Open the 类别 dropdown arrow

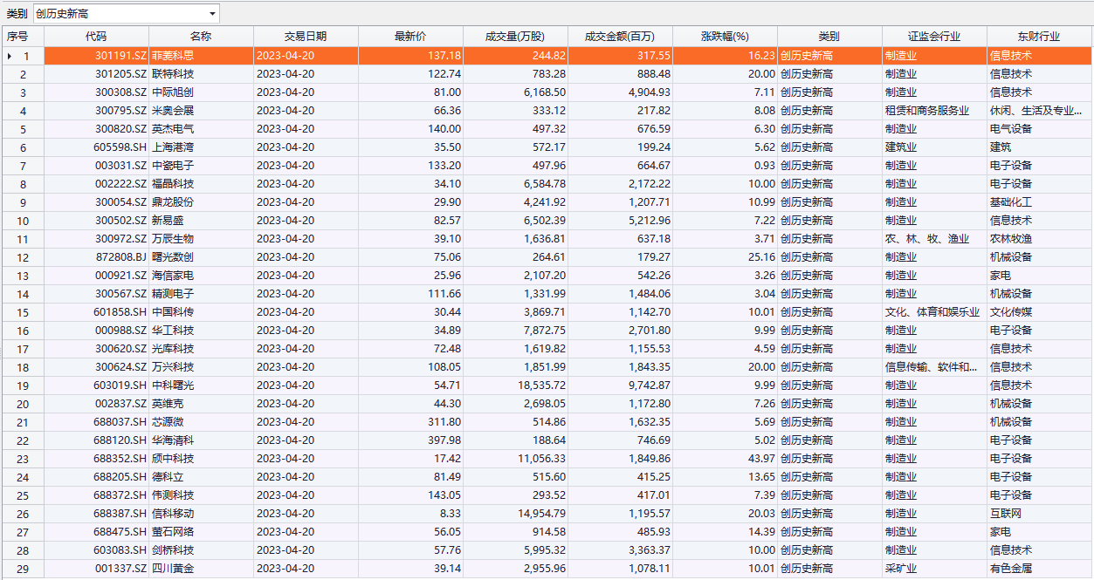coord(212,14)
